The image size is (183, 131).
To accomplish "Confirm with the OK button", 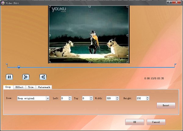I will coord(135,122).
